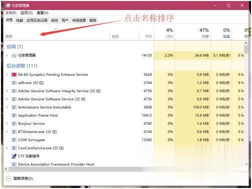Switch to the 应用历史记录 tab
The width and height of the screenshot is (252, 189).
(x=37, y=20)
